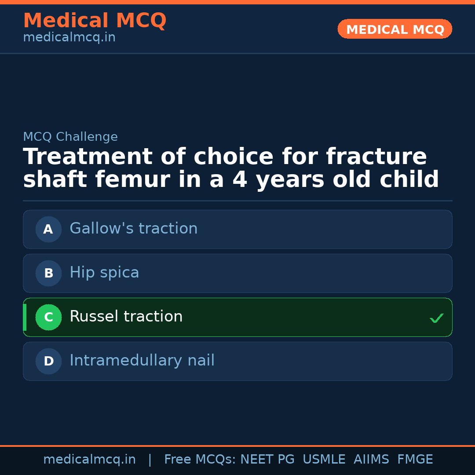Screen dimensions: 475x475
Task: Open the Hip spica option row details
Action: click(x=237, y=273)
